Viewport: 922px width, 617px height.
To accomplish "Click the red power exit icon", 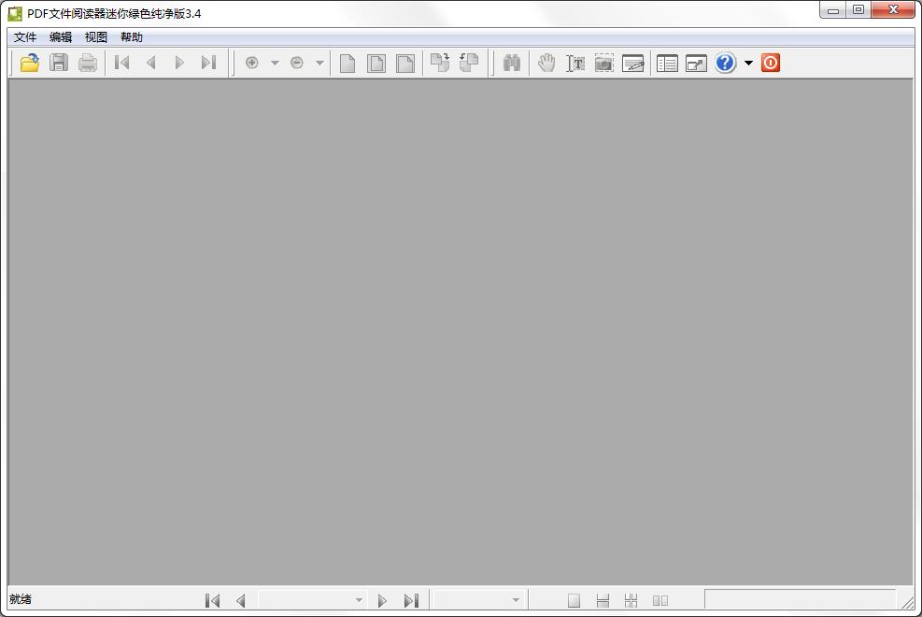I will coord(771,63).
